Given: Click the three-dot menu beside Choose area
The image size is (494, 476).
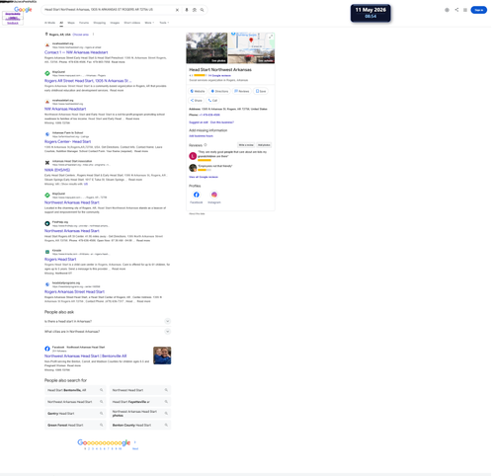Looking at the screenshot, I should pyautogui.click(x=93, y=35).
